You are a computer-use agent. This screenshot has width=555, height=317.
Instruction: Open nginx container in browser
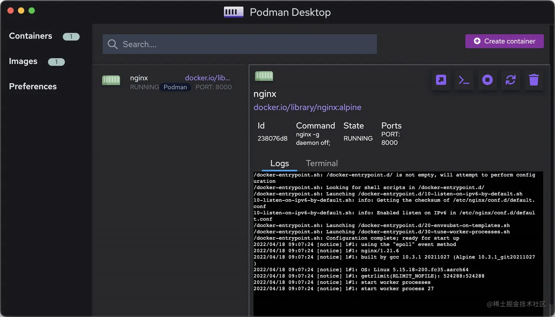coord(441,80)
